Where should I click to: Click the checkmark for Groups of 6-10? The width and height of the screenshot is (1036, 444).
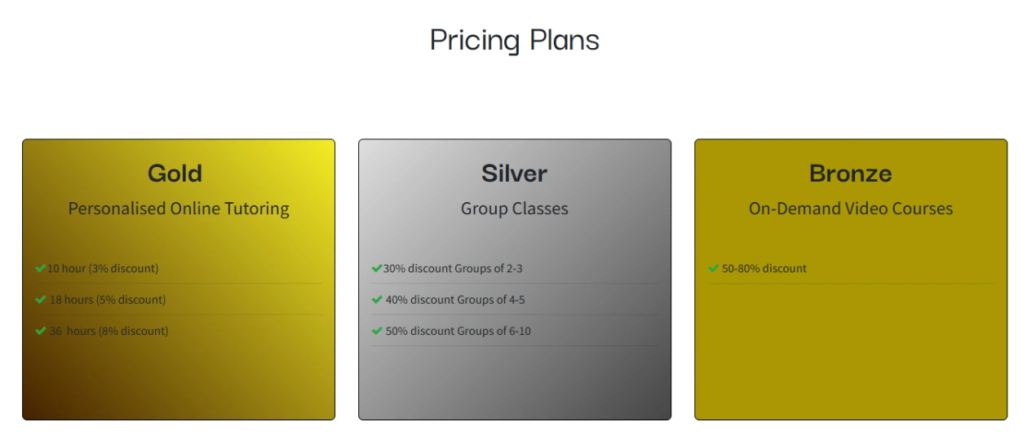pyautogui.click(x=376, y=331)
